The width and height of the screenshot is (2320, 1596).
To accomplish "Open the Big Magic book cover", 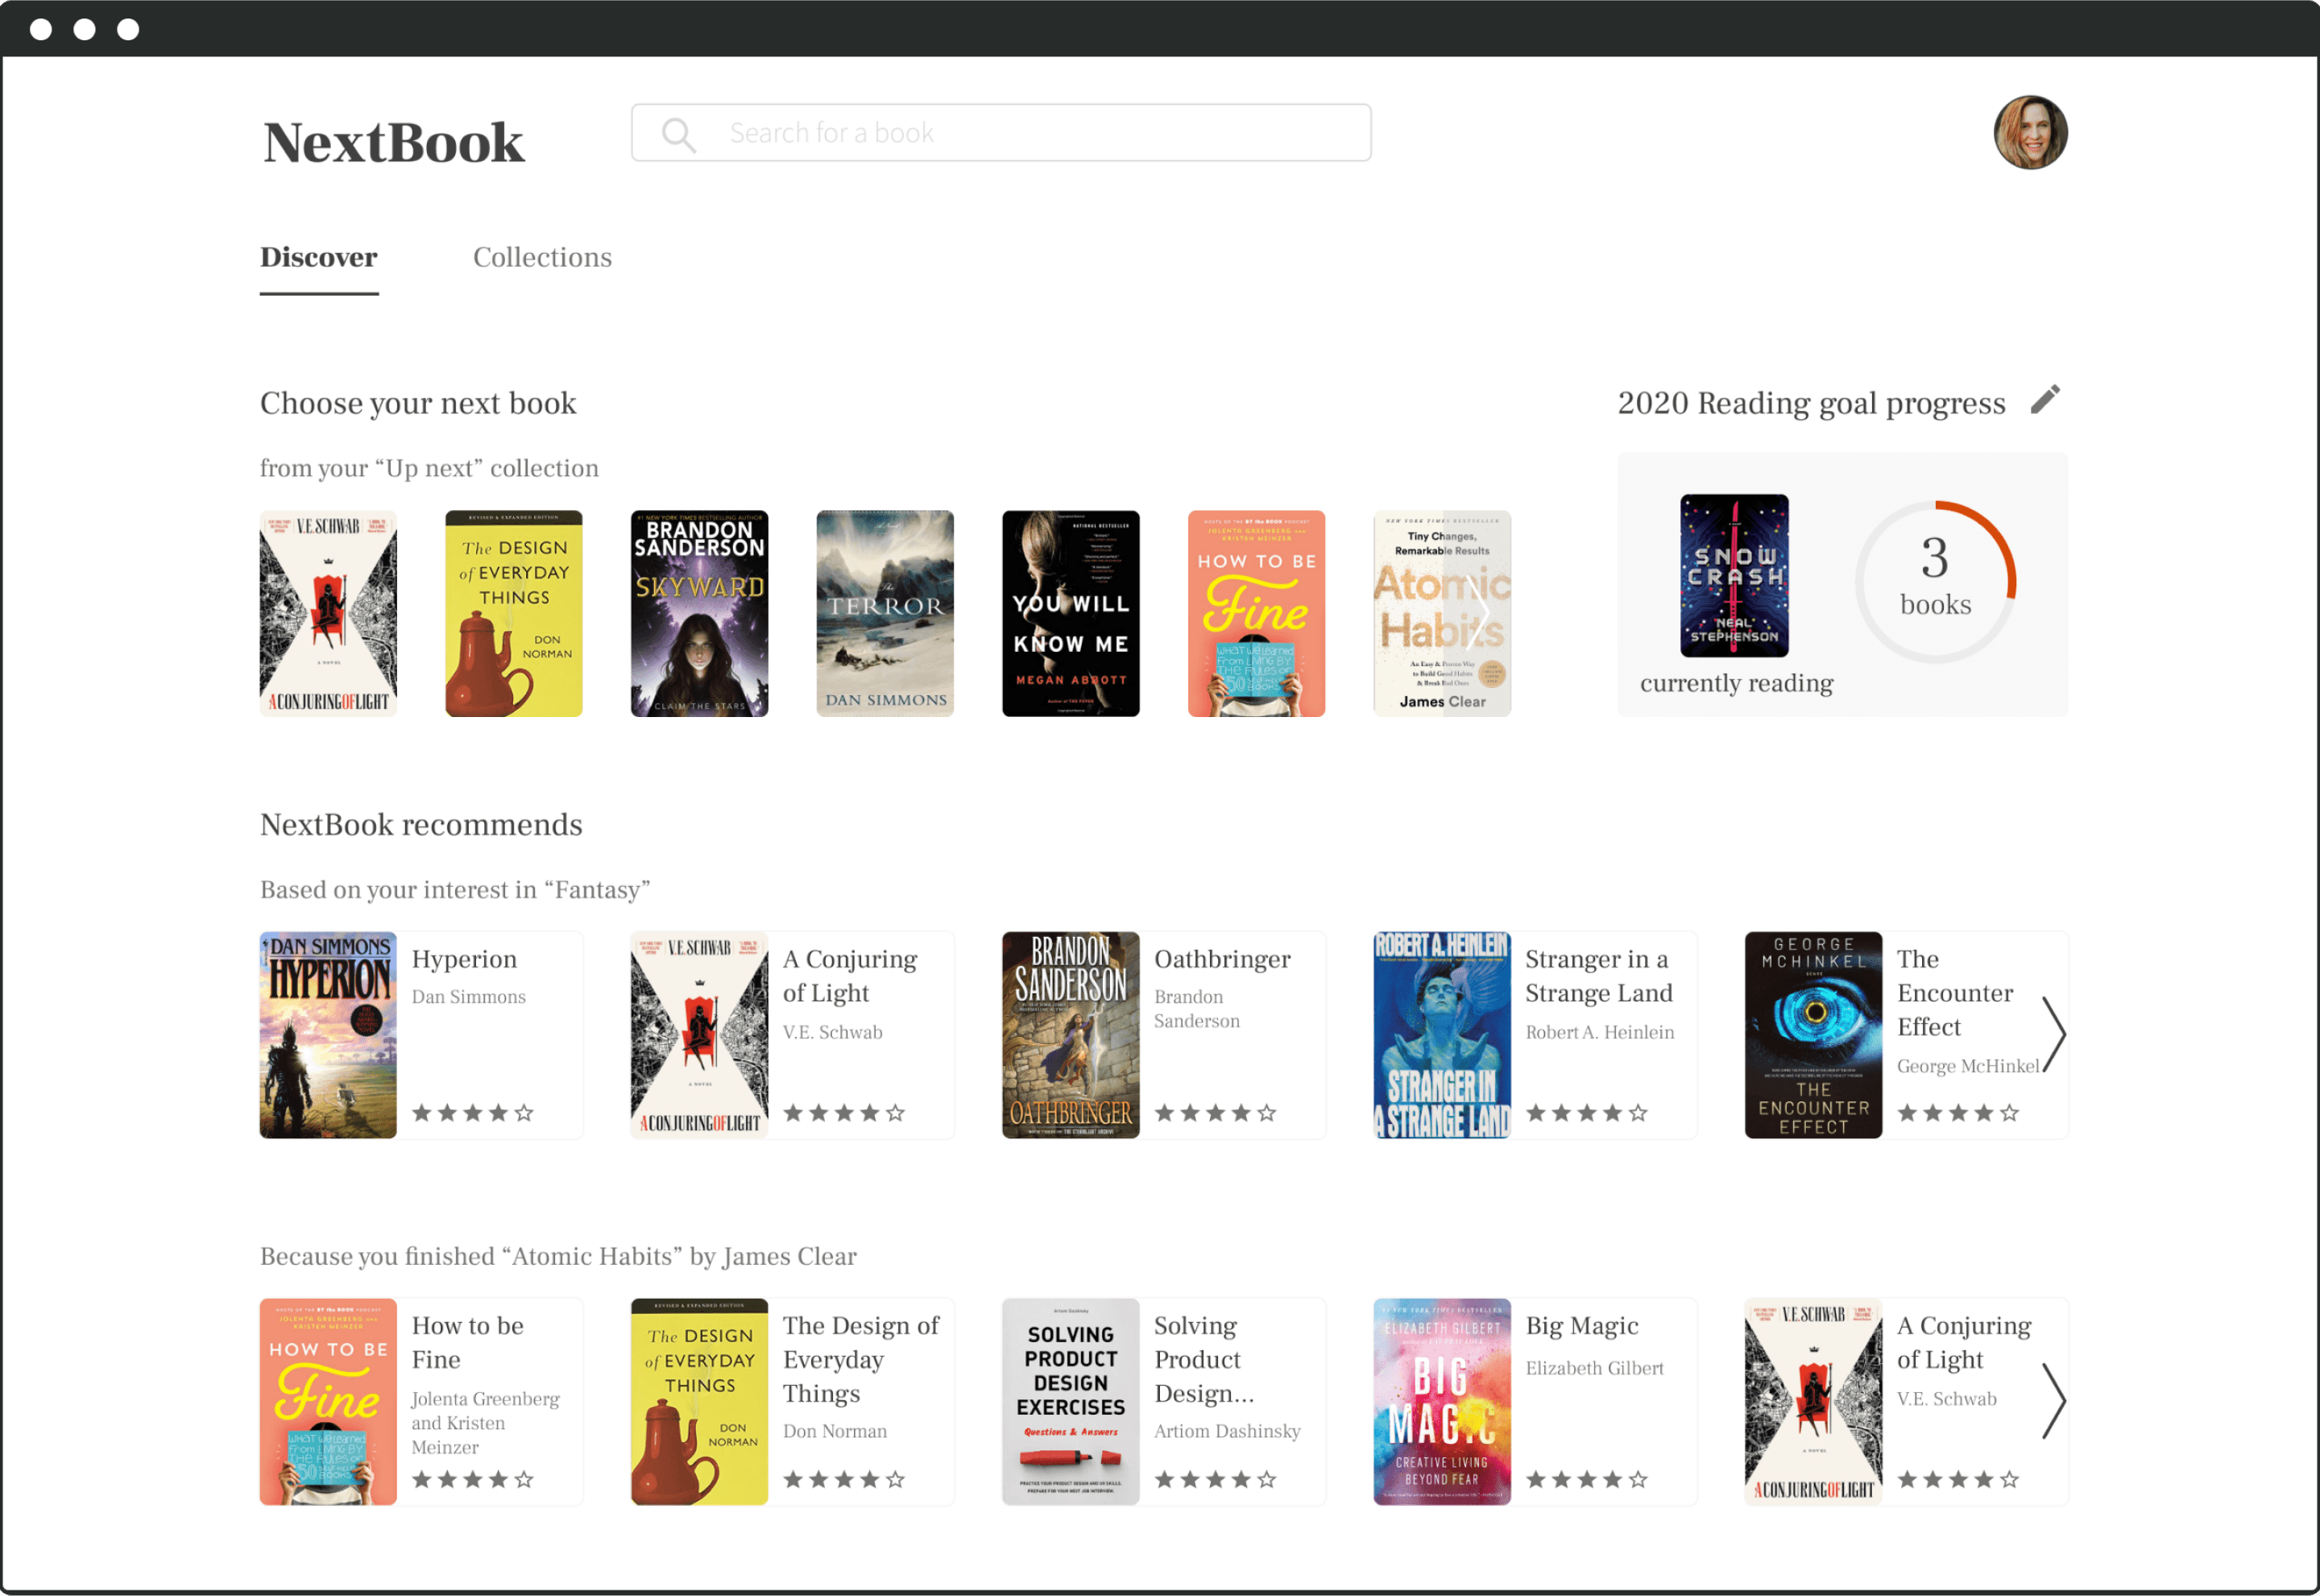I will click(1443, 1402).
